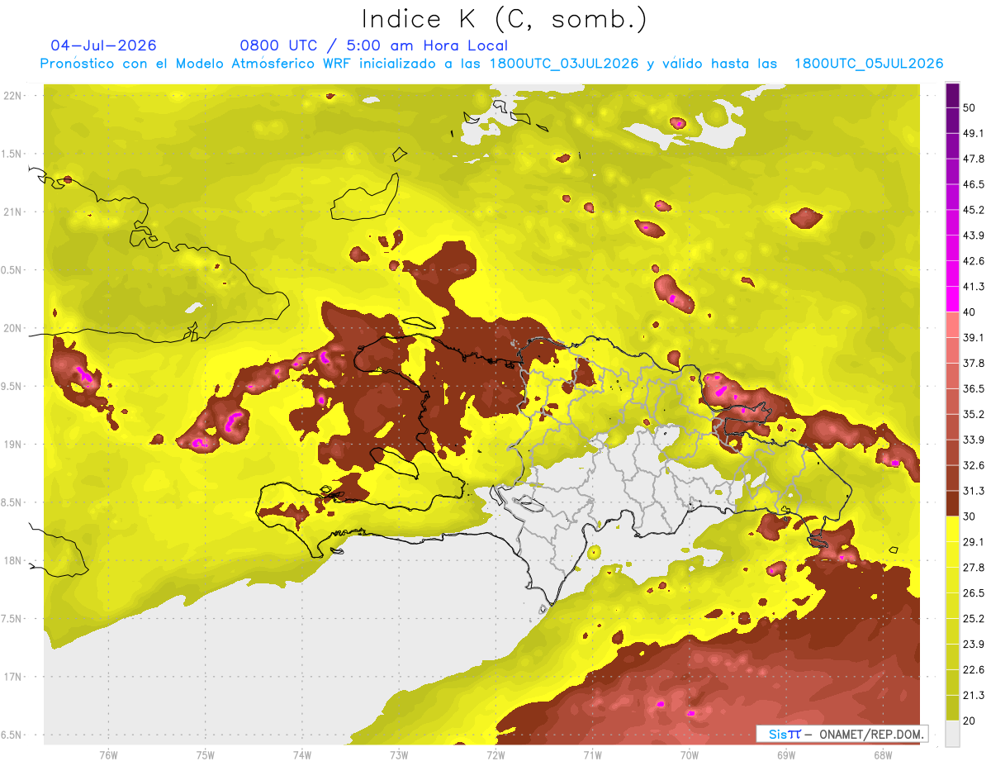The width and height of the screenshot is (991, 766).
Task: Click the legend value '49.1'
Action: [973, 133]
